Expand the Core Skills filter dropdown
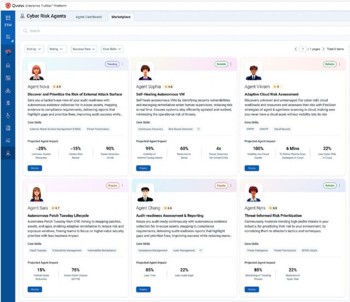This screenshot has height=302, width=350. click(112, 49)
